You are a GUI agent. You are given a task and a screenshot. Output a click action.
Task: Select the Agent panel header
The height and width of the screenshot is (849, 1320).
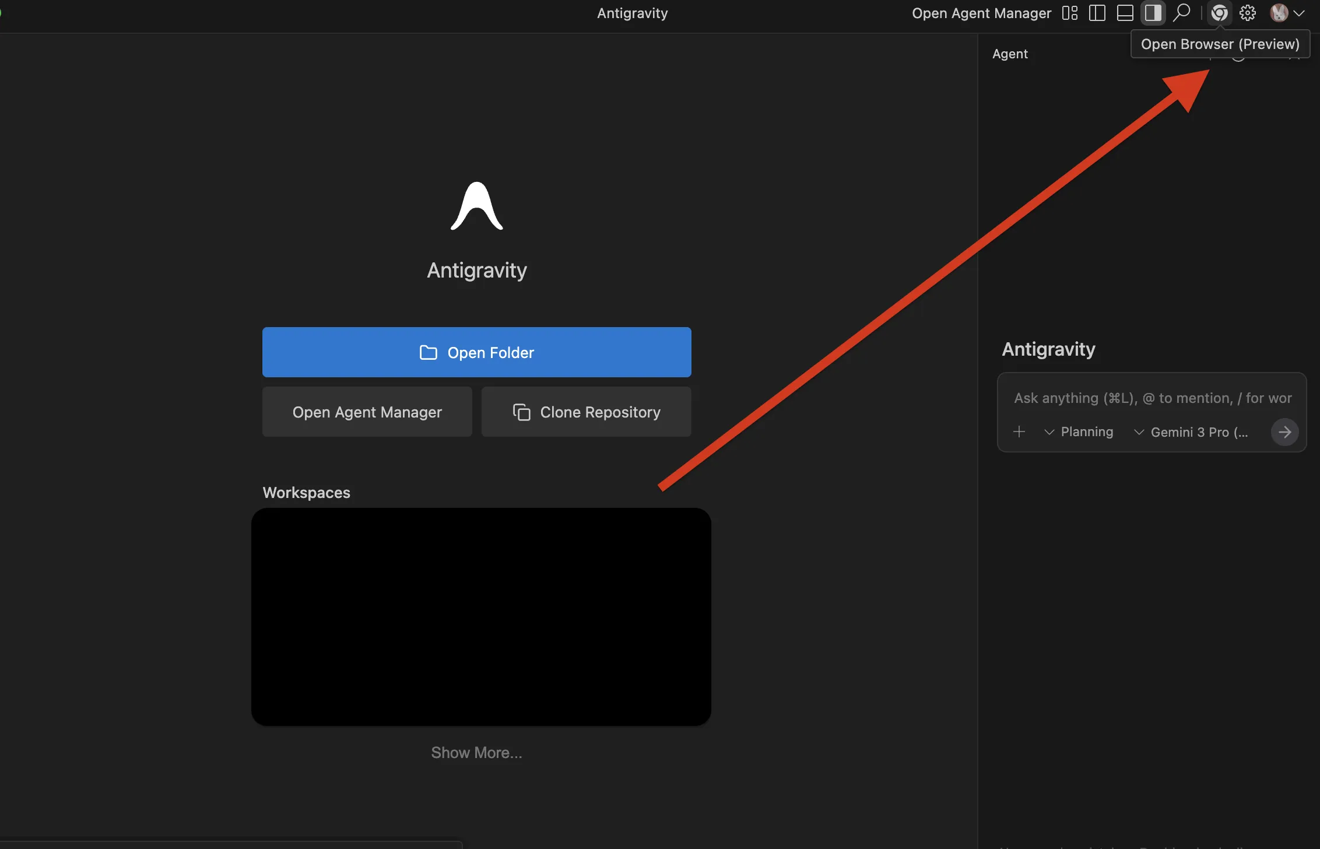pyautogui.click(x=1010, y=54)
